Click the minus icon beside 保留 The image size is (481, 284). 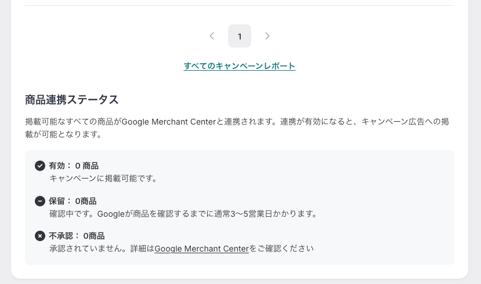coord(40,201)
